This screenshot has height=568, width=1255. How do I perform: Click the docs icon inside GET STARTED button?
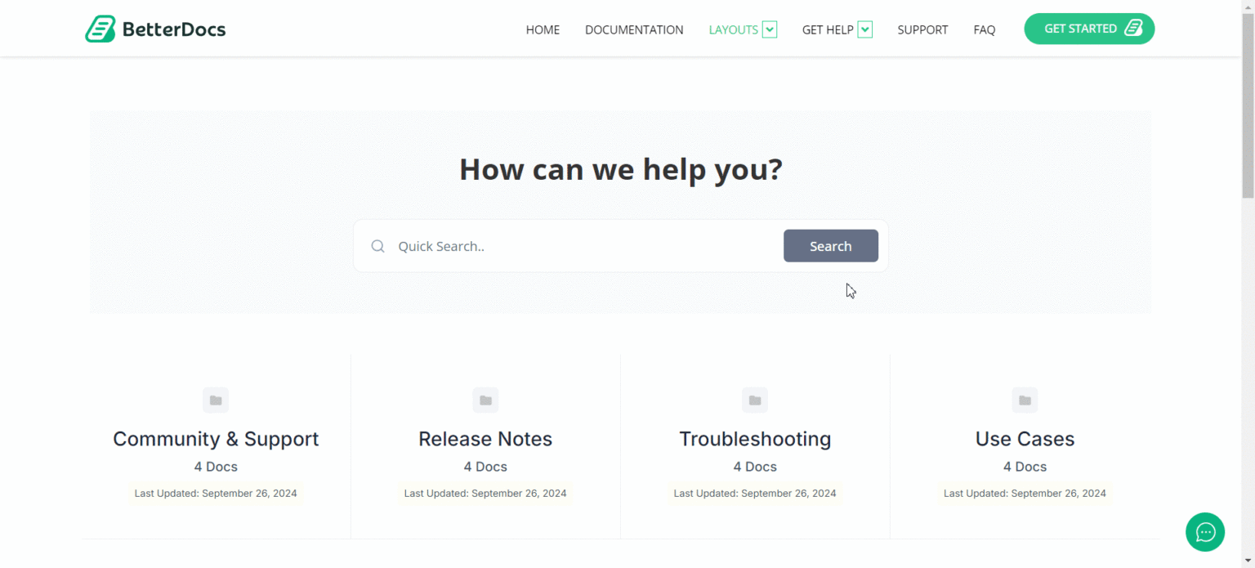[1134, 28]
